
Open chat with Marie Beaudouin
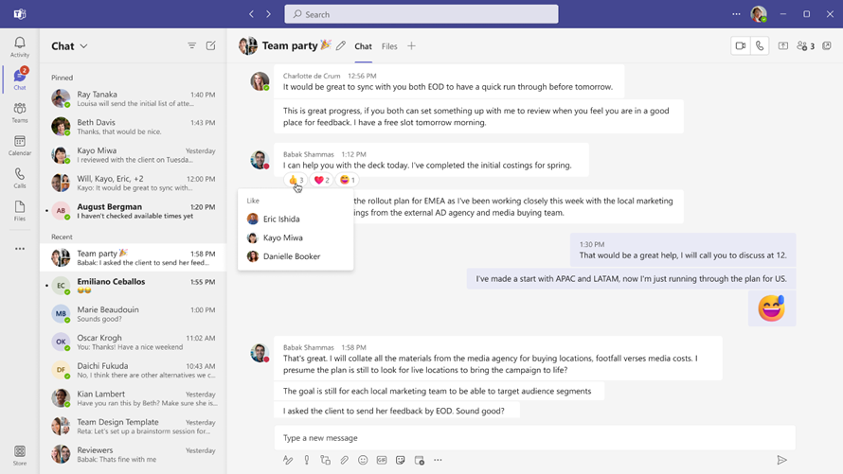coord(134,314)
